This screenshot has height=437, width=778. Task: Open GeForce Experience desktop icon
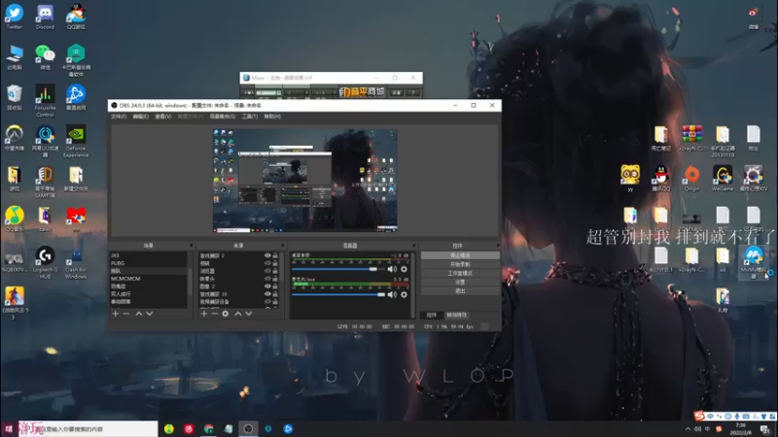coord(76,141)
